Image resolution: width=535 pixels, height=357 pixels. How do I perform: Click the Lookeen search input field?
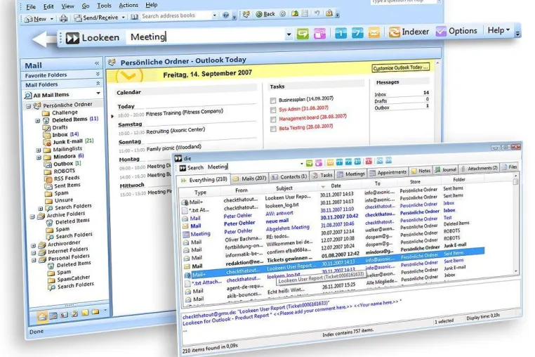[206, 37]
